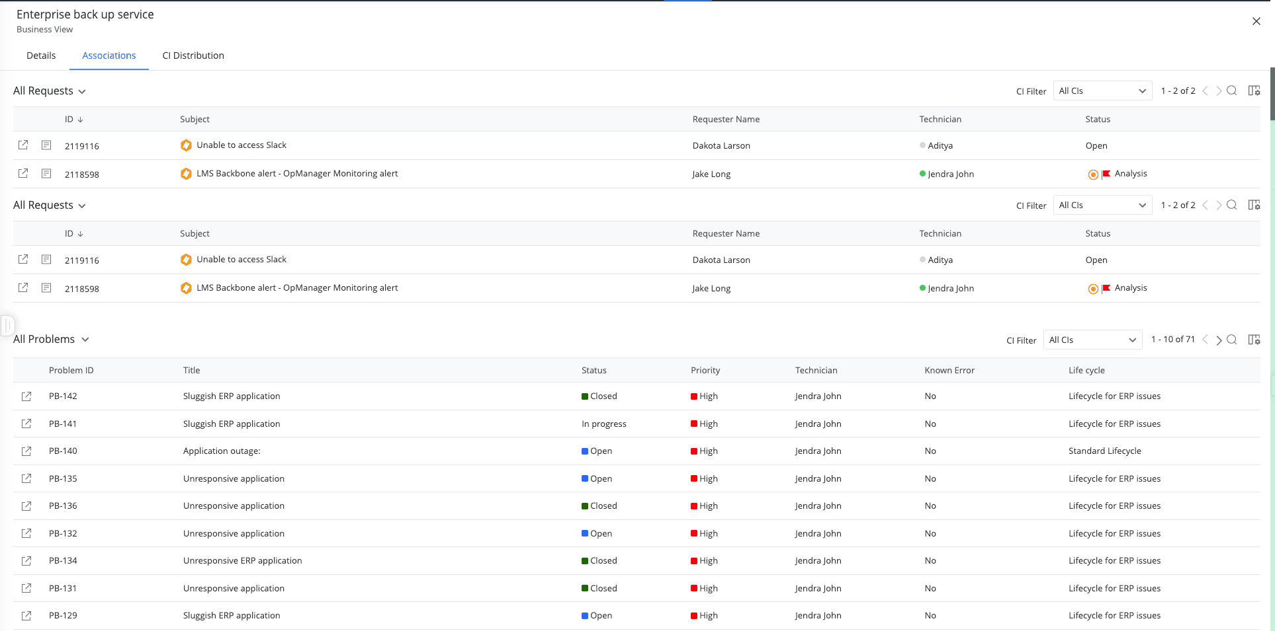Open the All Cls CI Filter dropdown
Image resolution: width=1275 pixels, height=631 pixels.
click(1102, 91)
